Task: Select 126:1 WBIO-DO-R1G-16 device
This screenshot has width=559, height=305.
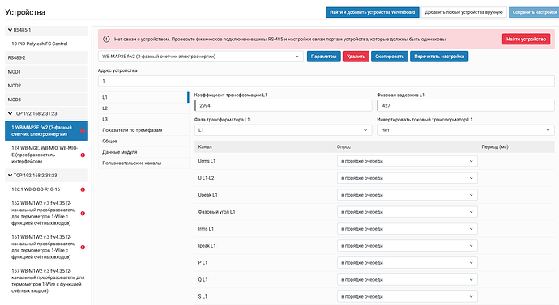Action: tap(46, 189)
